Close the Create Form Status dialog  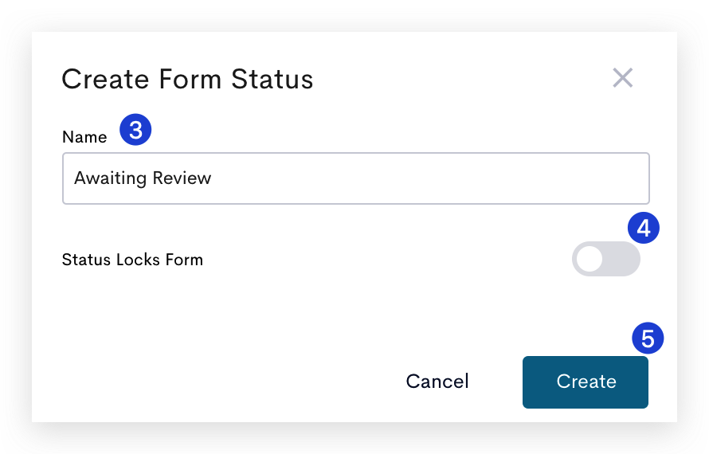(x=623, y=78)
